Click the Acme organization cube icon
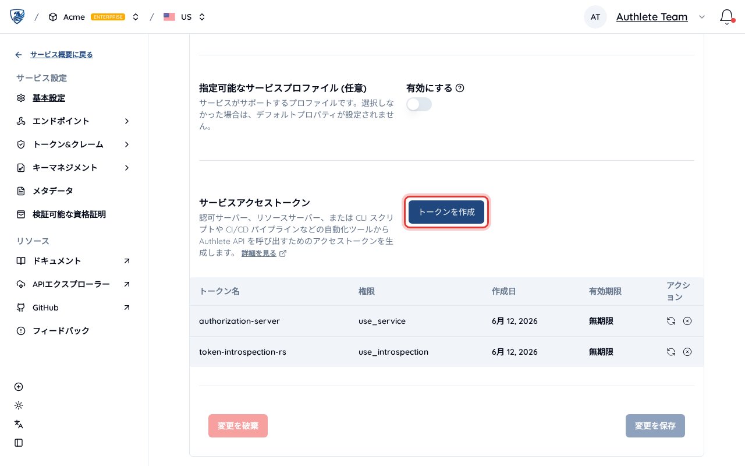745x466 pixels. [53, 17]
